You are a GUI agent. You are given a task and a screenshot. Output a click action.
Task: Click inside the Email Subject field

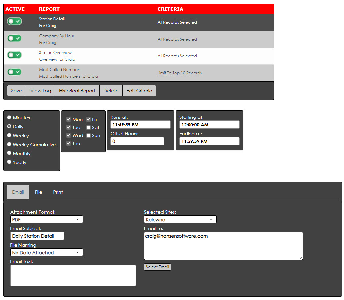pyautogui.click(x=37, y=236)
